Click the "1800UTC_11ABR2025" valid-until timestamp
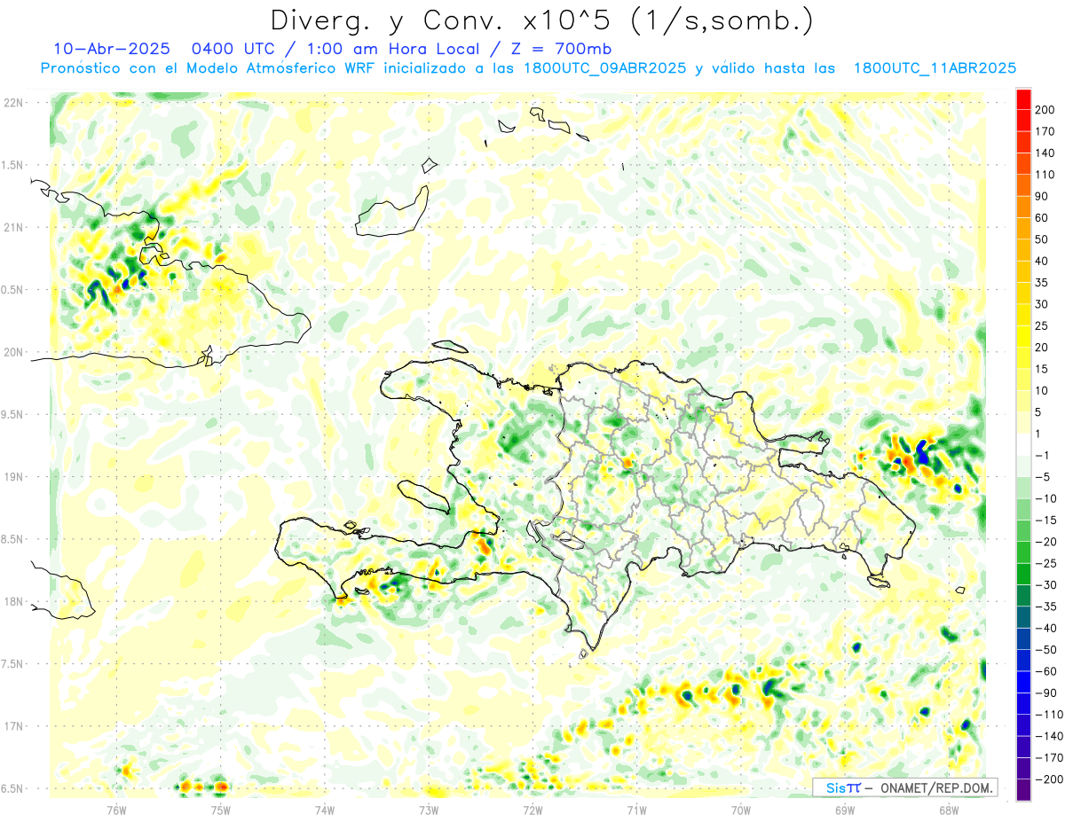This screenshot has width=1065, height=822. (935, 68)
